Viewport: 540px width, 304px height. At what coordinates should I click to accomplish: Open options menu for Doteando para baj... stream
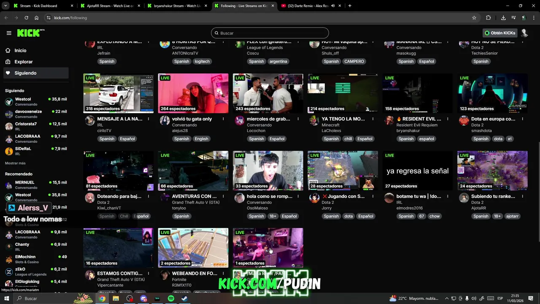click(x=148, y=196)
